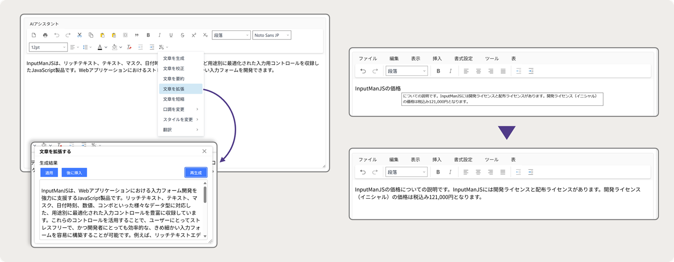This screenshot has width=674, height=262.
Task: Choose 文章を拡張 in the AI menu
Action: (x=180, y=89)
